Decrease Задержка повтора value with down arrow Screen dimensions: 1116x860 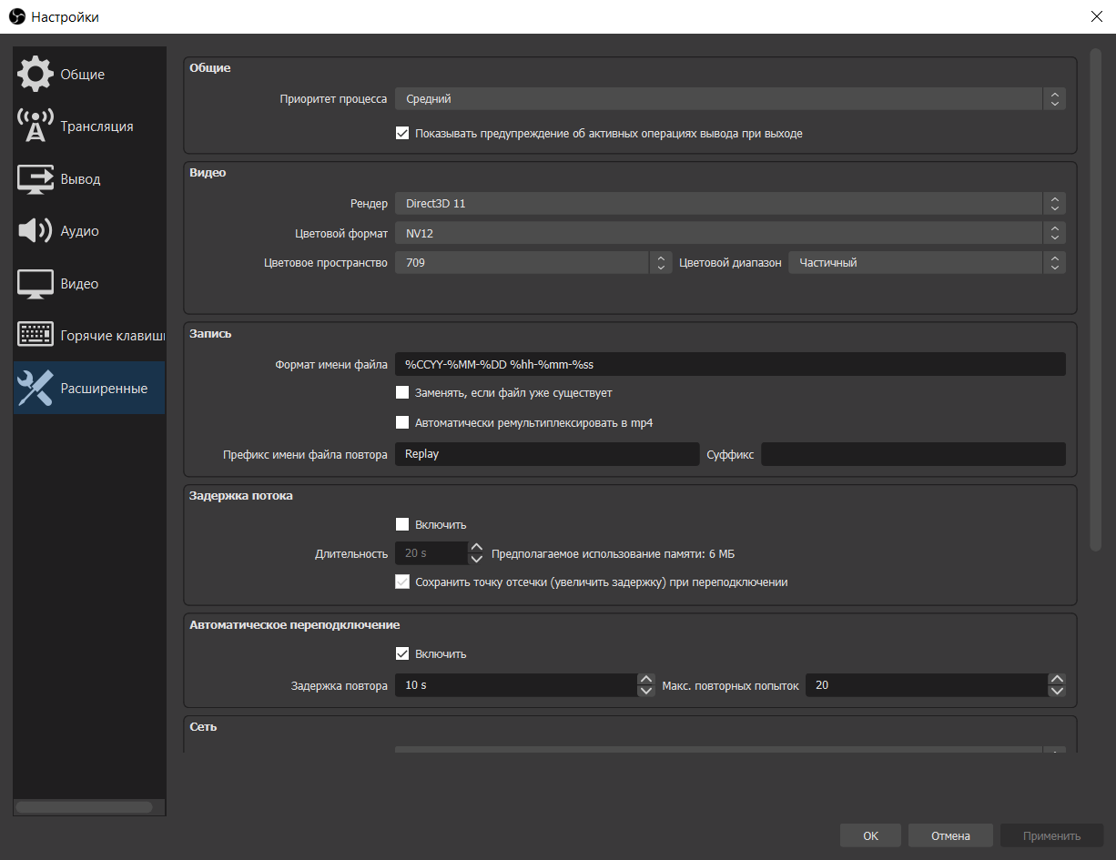[646, 691]
